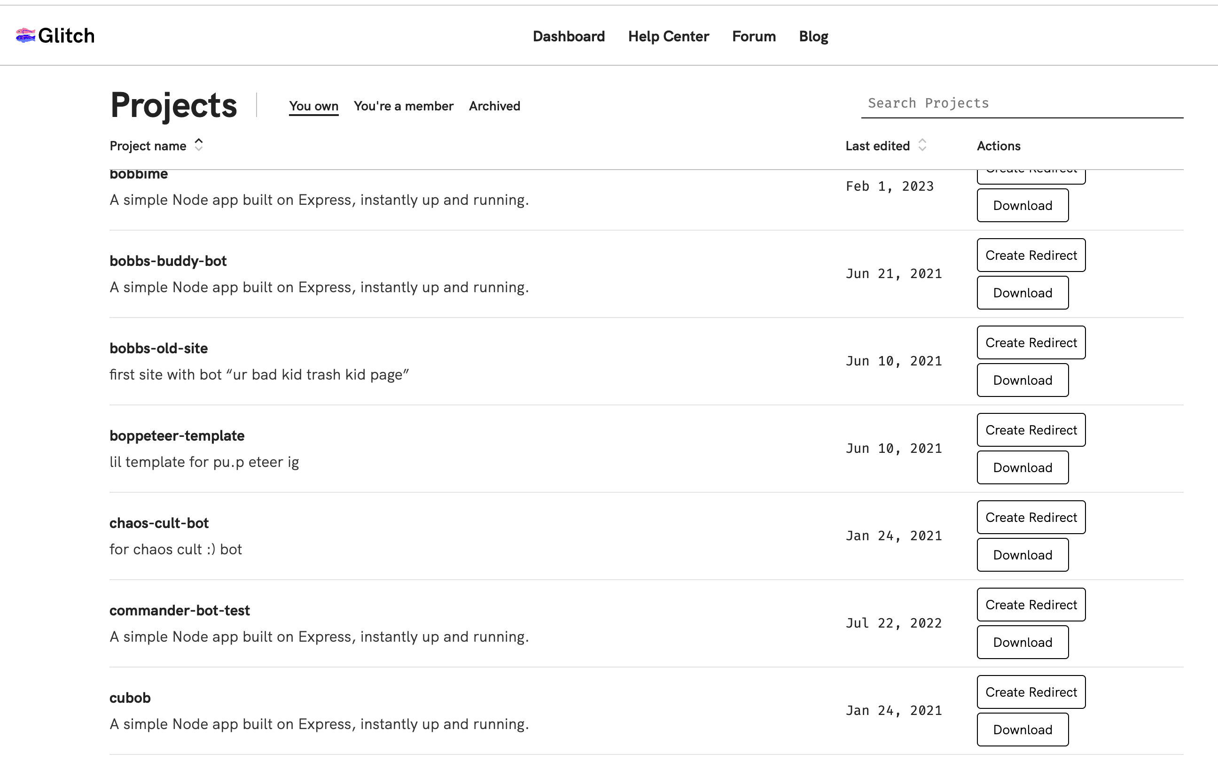Viewport: 1218px width, 761px height.
Task: Go to Help Center
Action: click(668, 36)
